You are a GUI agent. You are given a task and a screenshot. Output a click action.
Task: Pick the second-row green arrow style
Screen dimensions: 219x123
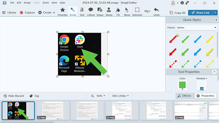pyautogui.click(x=185, y=52)
